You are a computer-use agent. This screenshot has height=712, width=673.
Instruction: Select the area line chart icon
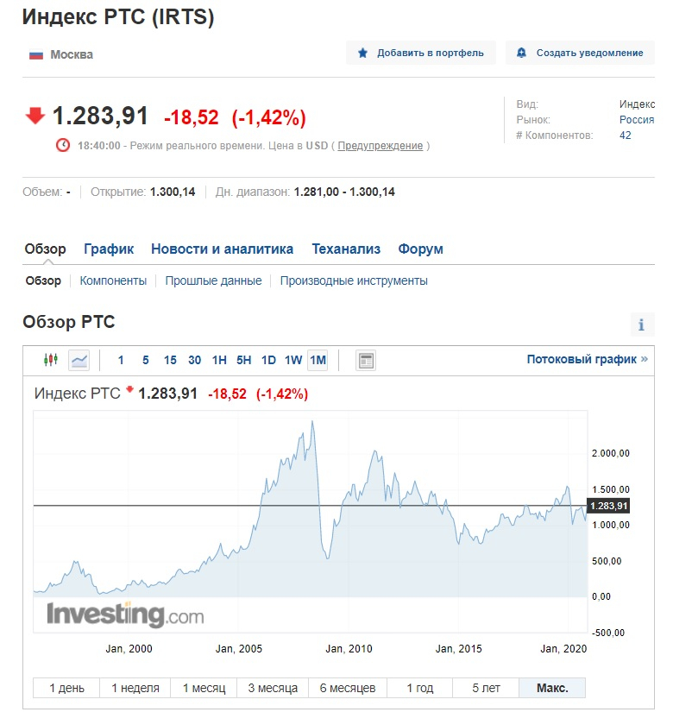(x=79, y=360)
